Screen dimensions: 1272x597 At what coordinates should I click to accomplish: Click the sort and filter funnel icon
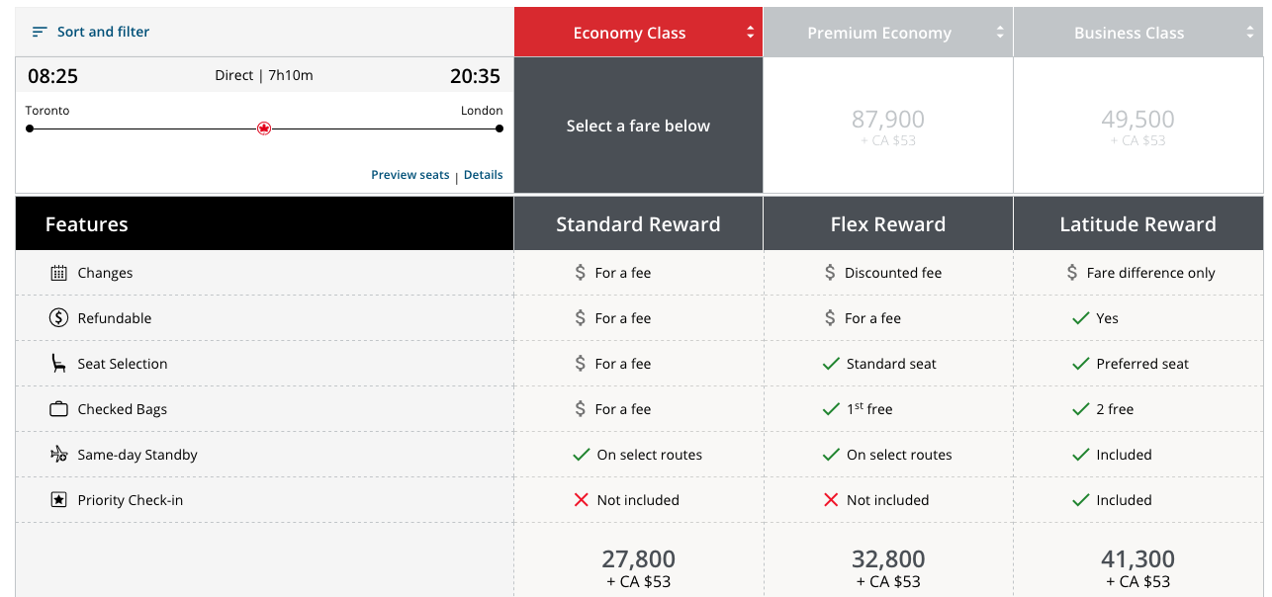click(39, 31)
